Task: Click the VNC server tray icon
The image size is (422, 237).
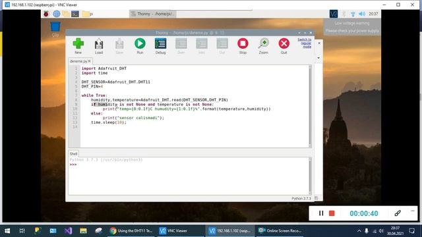Action: pos(334,14)
